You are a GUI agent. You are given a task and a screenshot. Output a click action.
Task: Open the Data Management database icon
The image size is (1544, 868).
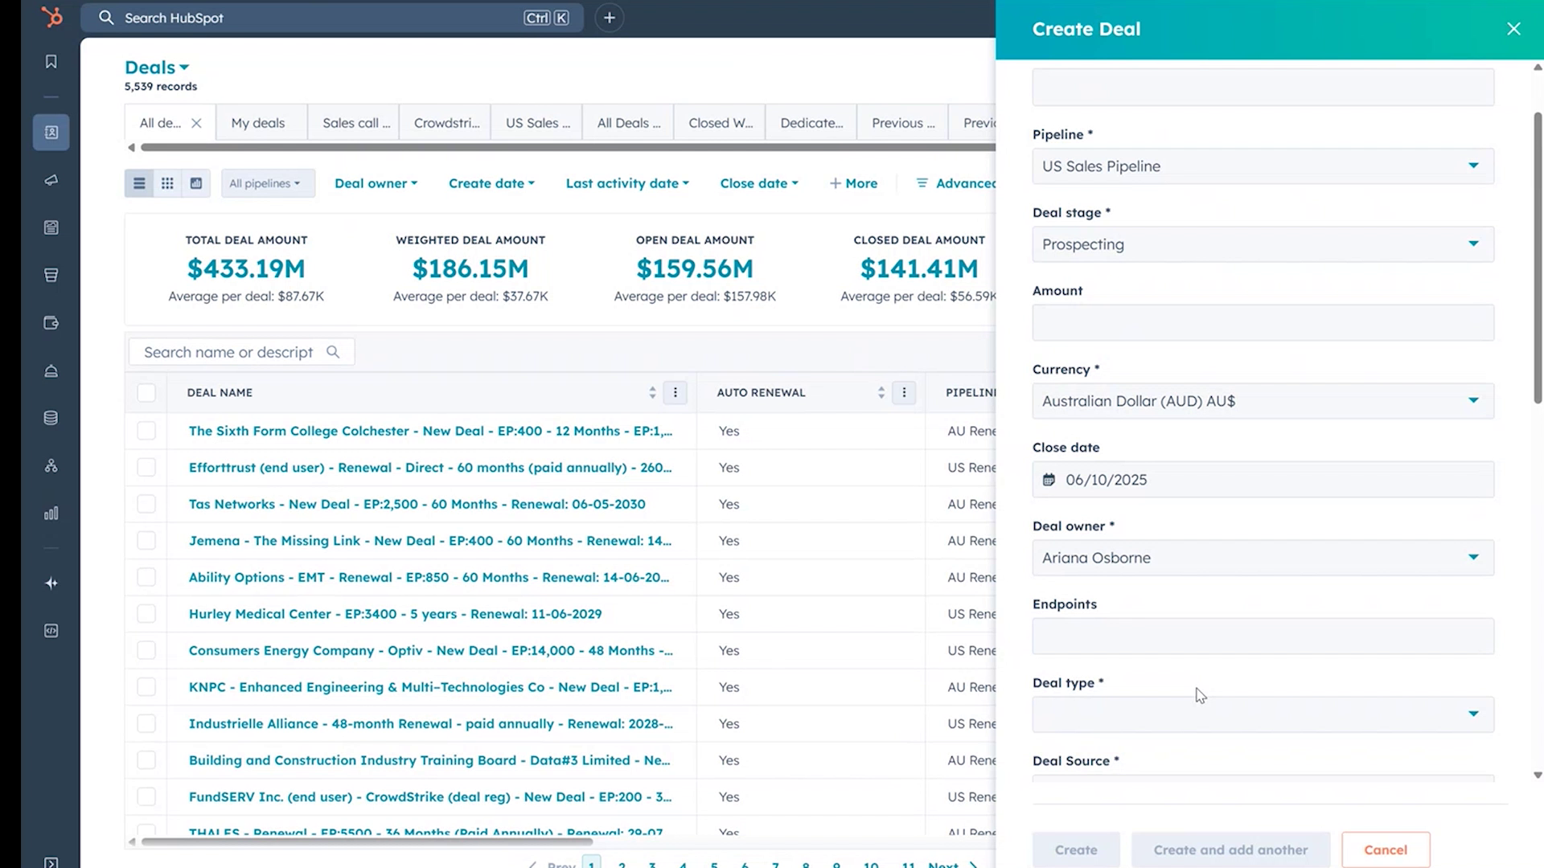[51, 417]
